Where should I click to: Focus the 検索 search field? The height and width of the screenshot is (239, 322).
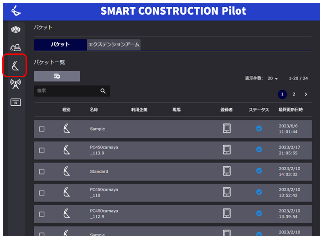click(72, 91)
